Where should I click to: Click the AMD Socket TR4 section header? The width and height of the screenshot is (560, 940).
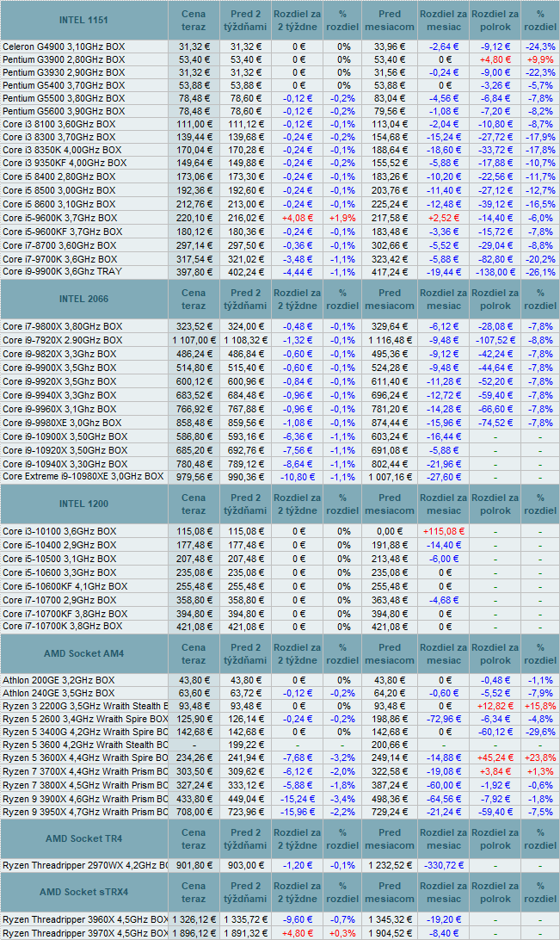[83, 838]
